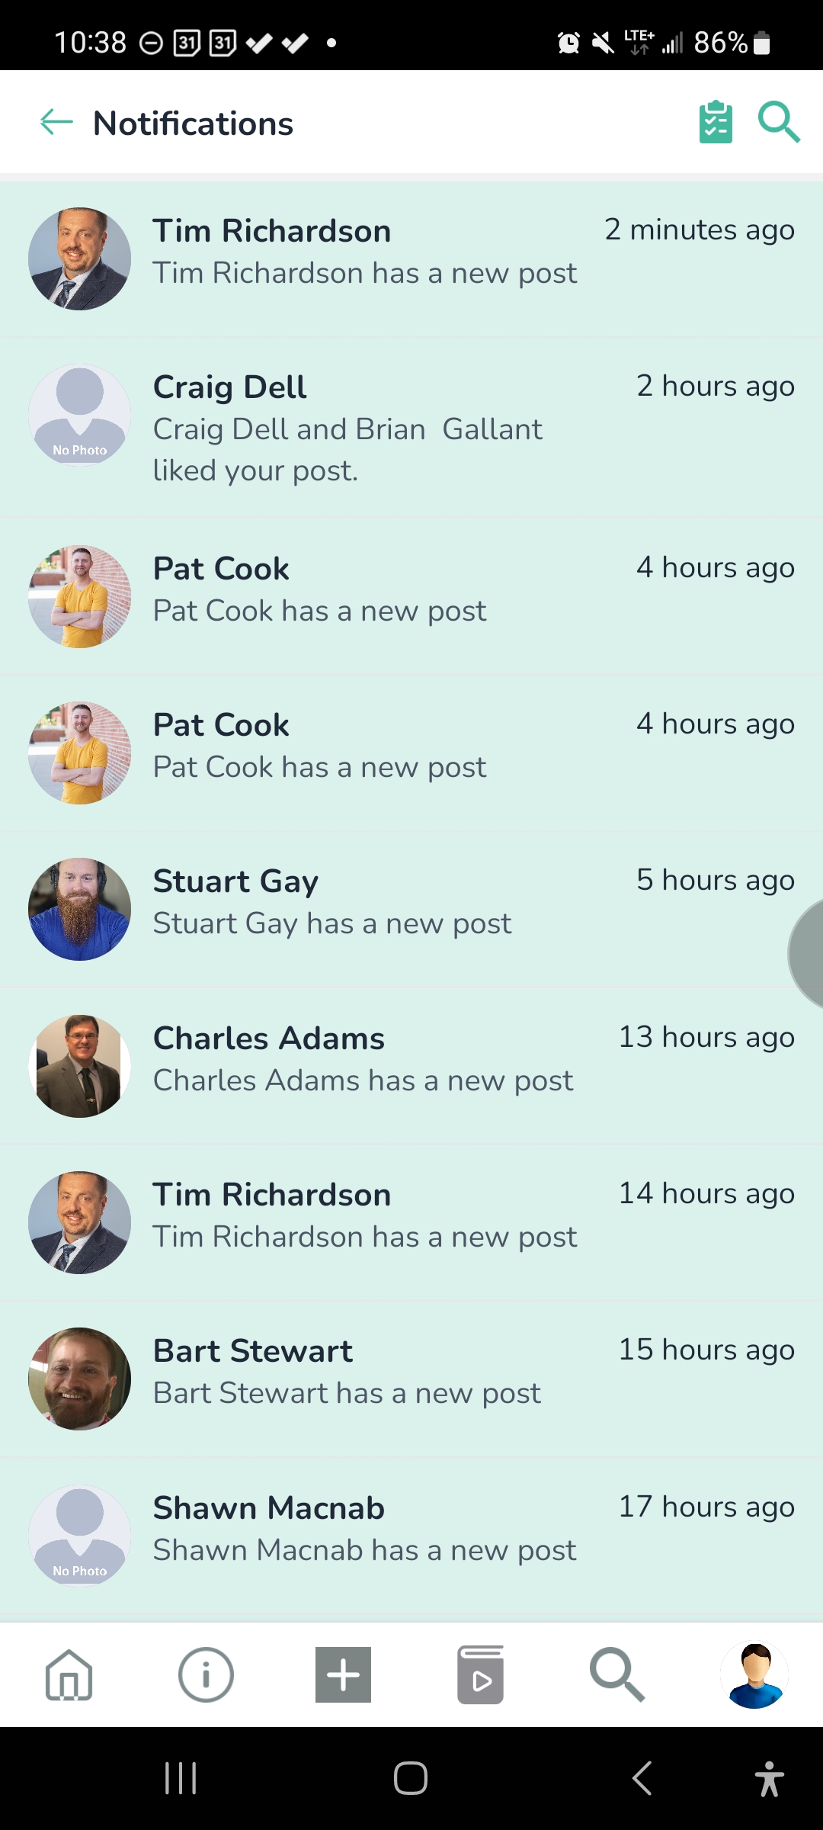
Task: Tap the gray floating handle at right edge
Action: (806, 953)
